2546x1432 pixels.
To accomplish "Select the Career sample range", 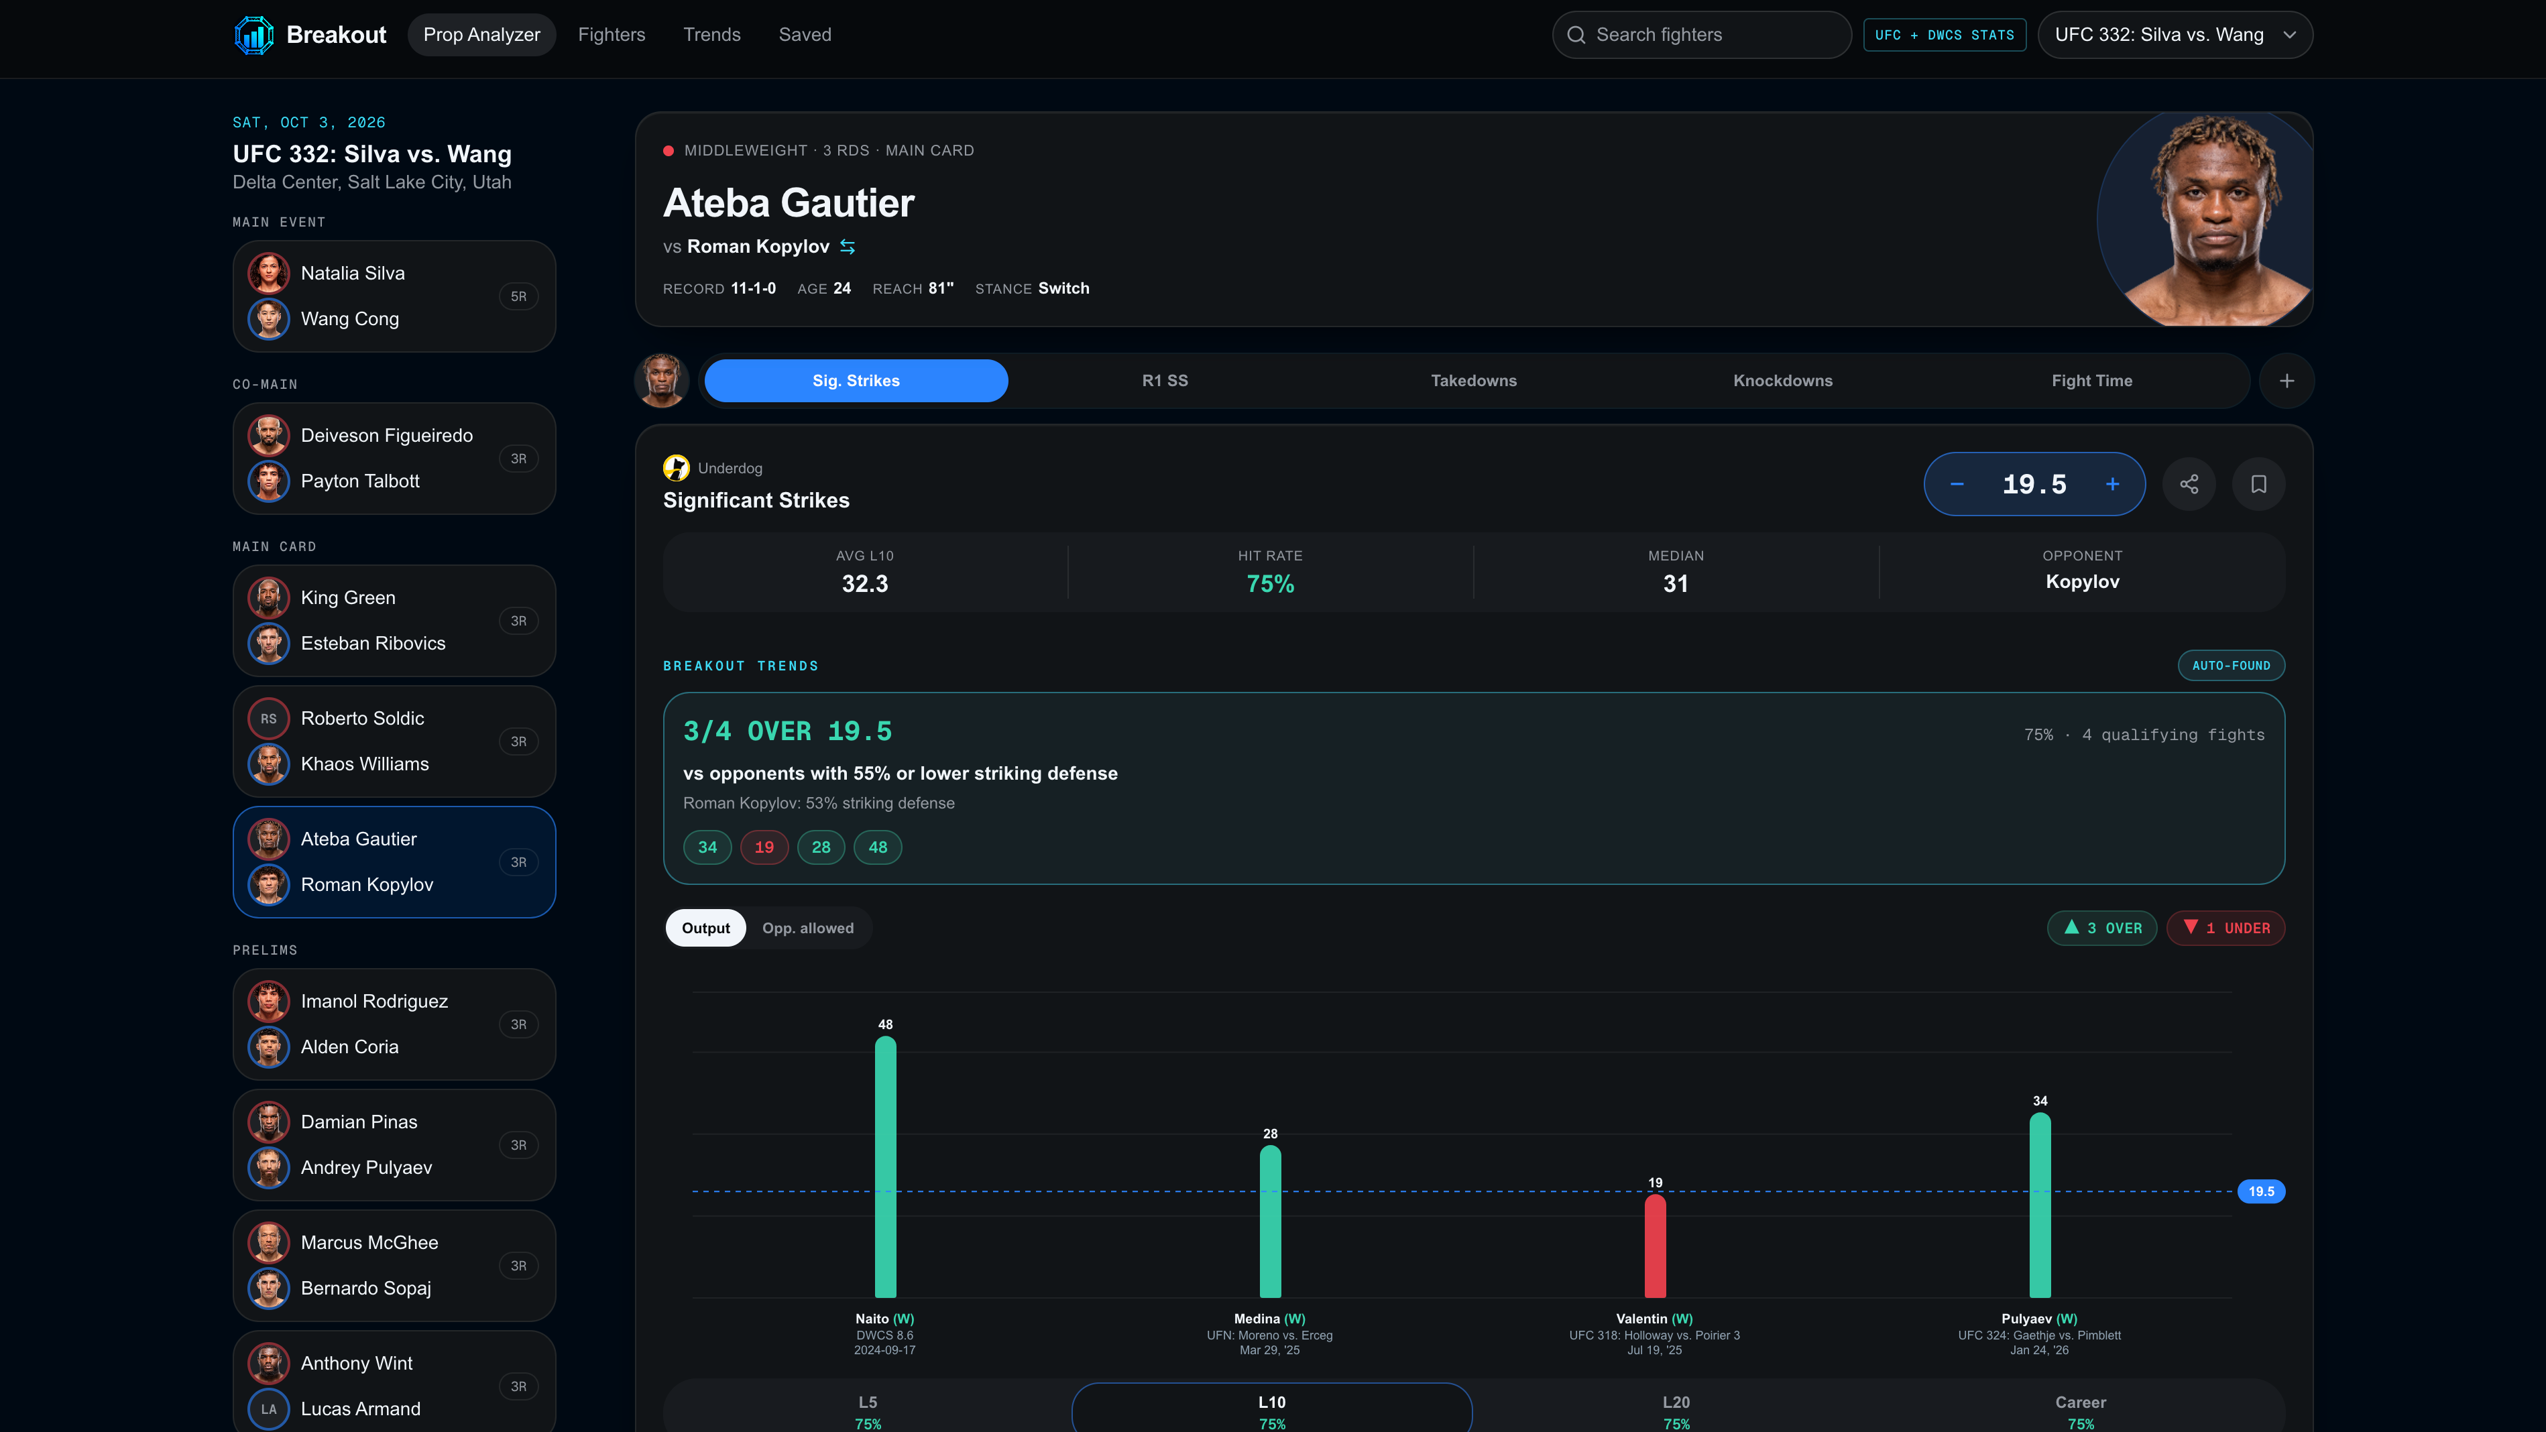I will [2081, 1409].
